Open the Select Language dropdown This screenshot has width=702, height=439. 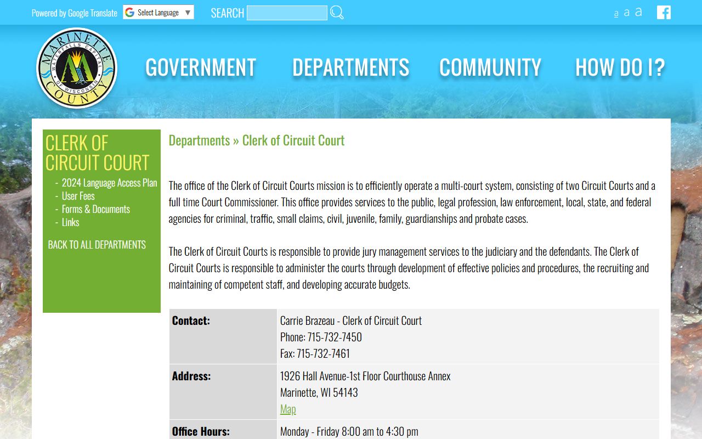click(158, 13)
